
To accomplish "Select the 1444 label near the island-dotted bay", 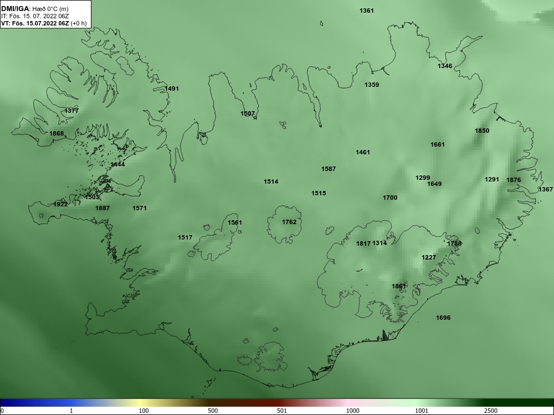I will [117, 164].
